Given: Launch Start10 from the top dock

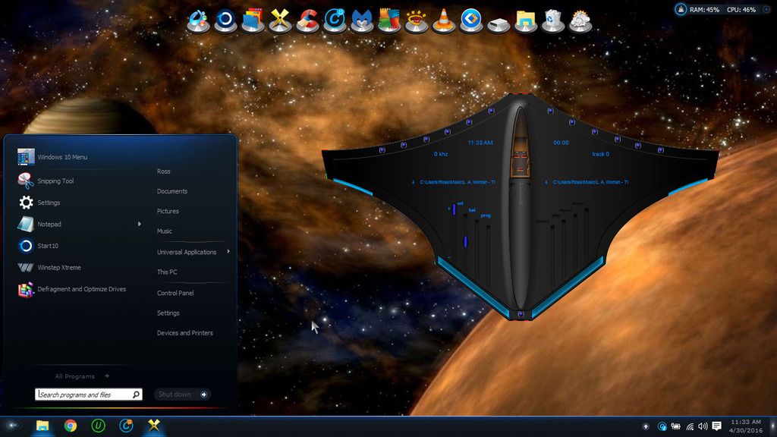Looking at the screenshot, I should point(225,20).
